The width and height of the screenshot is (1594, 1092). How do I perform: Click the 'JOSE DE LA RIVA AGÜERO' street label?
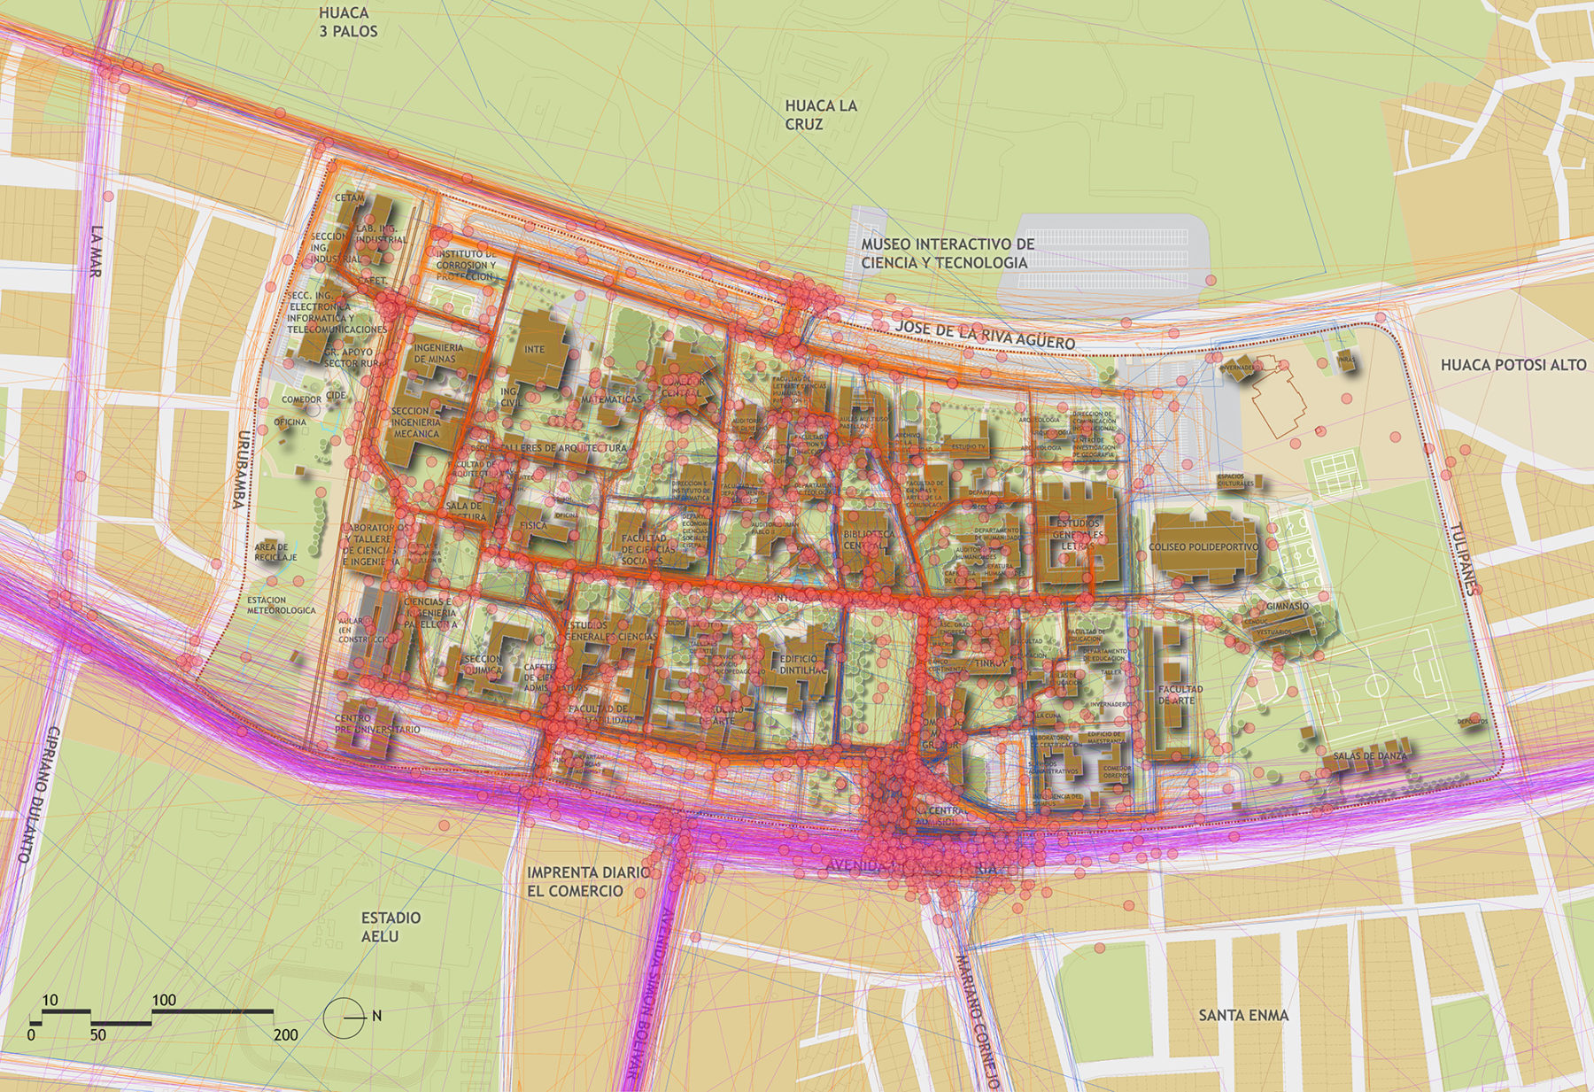pyautogui.click(x=985, y=335)
